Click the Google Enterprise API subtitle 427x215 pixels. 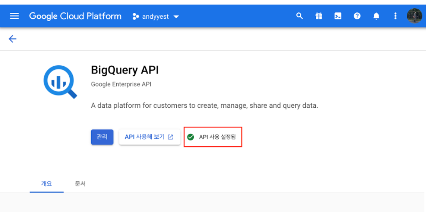121,84
